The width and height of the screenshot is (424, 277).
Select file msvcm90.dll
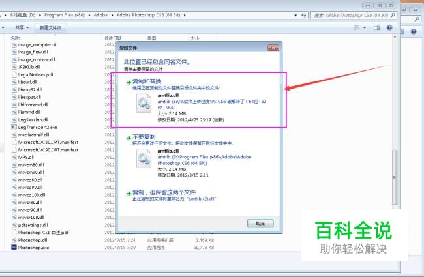pyautogui.click(x=31, y=172)
